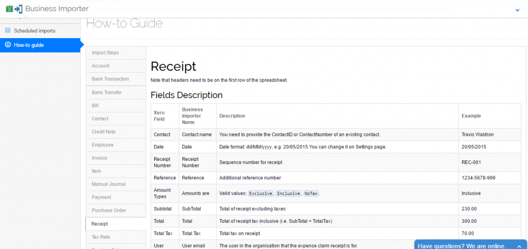
Task: Click 'Additional reference number' description
Action: click(x=250, y=178)
